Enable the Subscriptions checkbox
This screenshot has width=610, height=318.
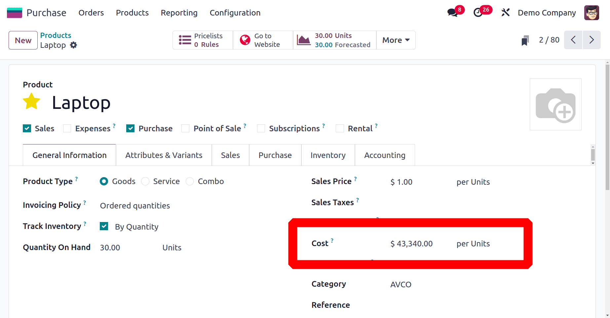(261, 128)
